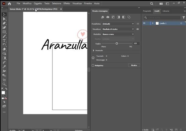Image resolution: width=186 pixels, height=131 pixels.
Task: Collapse the Ricalco immagine panel group arrows
Action: 139,8
